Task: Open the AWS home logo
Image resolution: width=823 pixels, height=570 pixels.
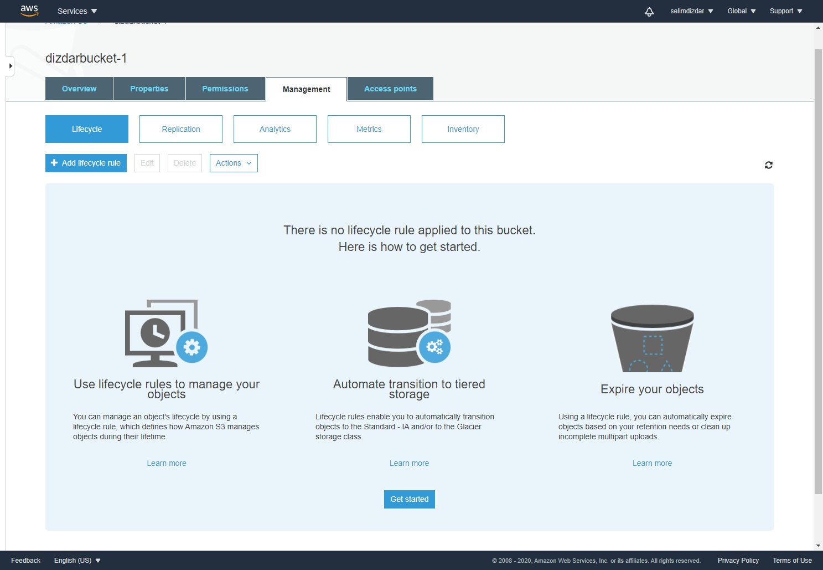Action: (29, 11)
